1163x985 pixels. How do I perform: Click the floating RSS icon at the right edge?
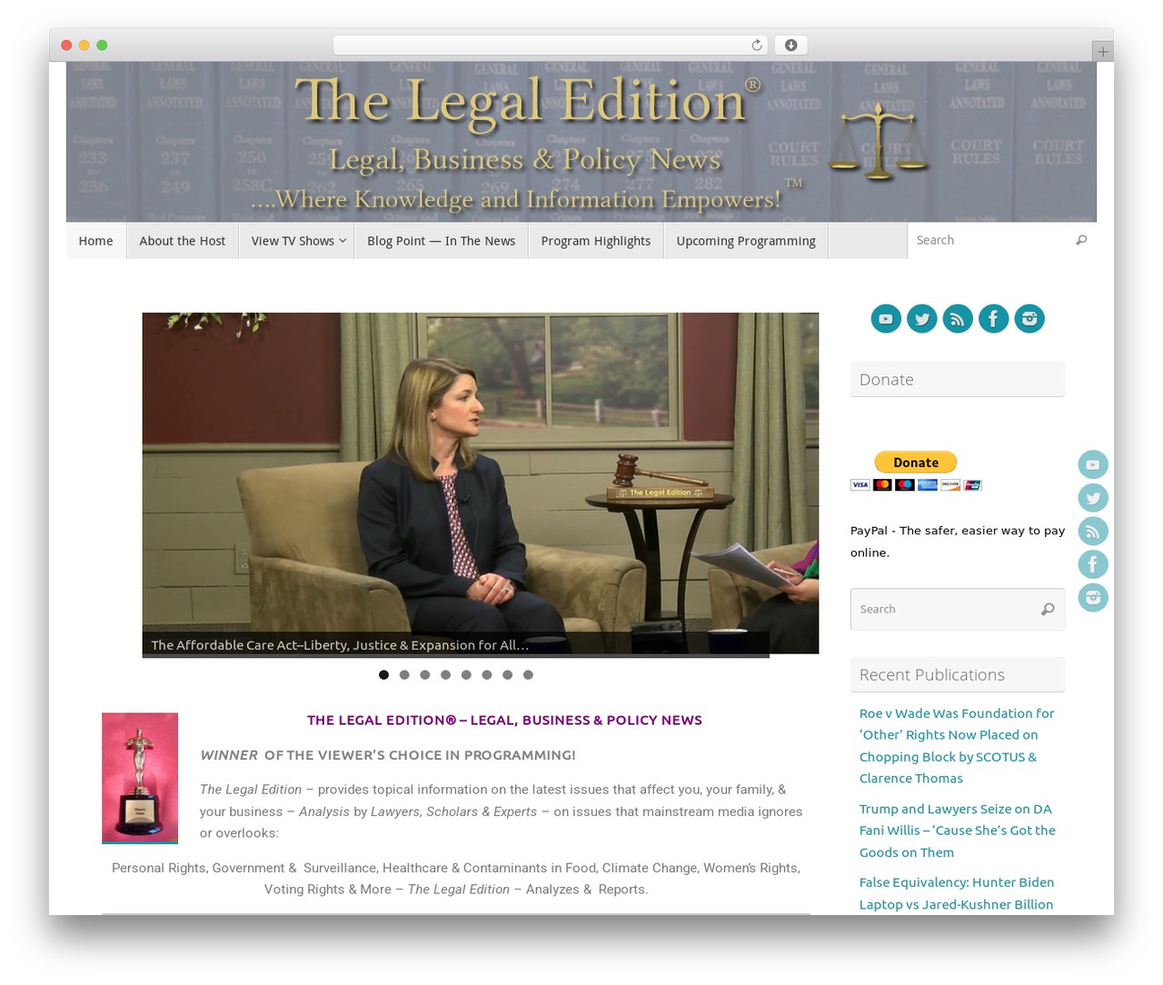click(x=1093, y=531)
